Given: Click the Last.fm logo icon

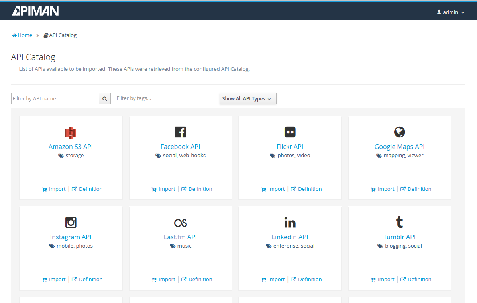Looking at the screenshot, I should pyautogui.click(x=181, y=223).
